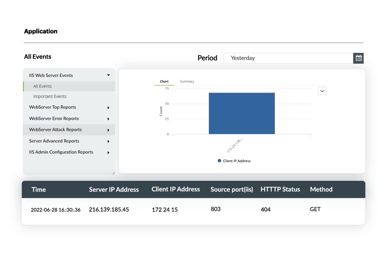Switch to the Summary tab
Image resolution: width=388 pixels, height=265 pixels.
[x=187, y=82]
